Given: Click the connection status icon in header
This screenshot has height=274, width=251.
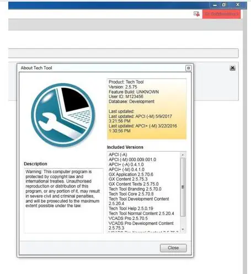Looking at the screenshot, I should [196, 14].
